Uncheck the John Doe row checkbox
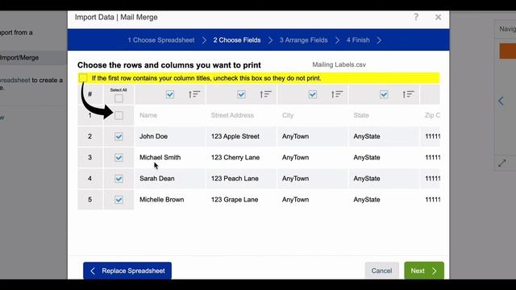The image size is (516, 290). pyautogui.click(x=119, y=136)
